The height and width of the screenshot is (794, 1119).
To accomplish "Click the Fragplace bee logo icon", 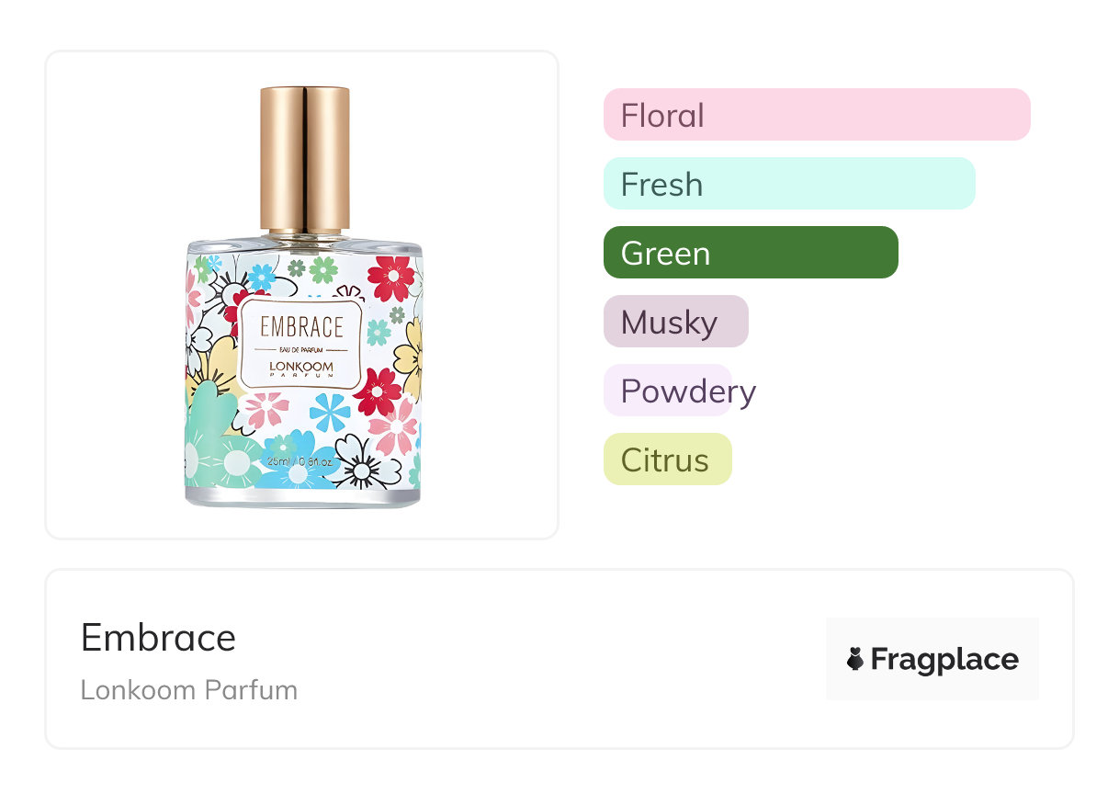I will 855,659.
